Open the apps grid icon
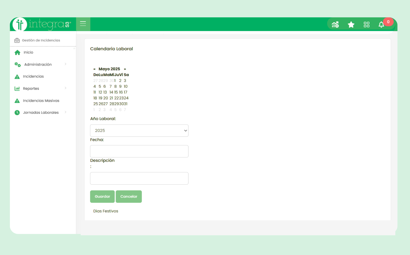 click(x=366, y=25)
